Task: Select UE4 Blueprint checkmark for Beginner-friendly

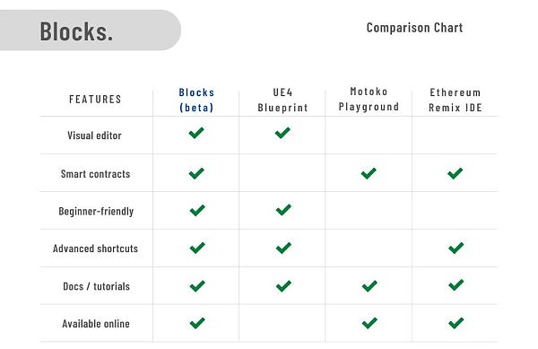Action: pyautogui.click(x=283, y=210)
